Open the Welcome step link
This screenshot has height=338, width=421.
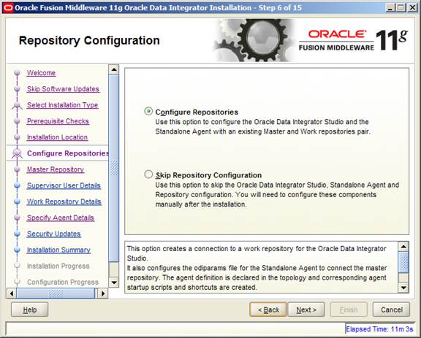[x=41, y=73]
